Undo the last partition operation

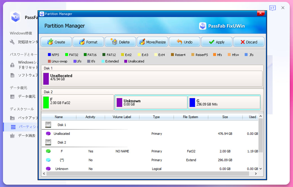point(185,42)
